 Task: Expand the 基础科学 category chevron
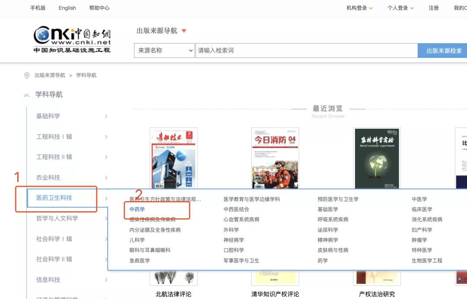pyautogui.click(x=106, y=116)
